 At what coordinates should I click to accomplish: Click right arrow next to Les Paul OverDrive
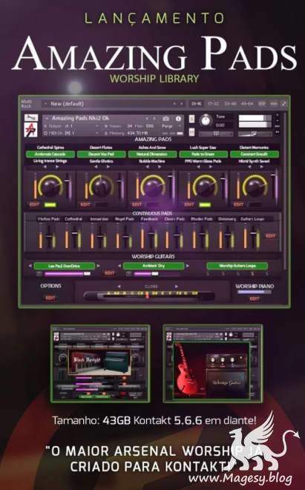click(x=98, y=266)
